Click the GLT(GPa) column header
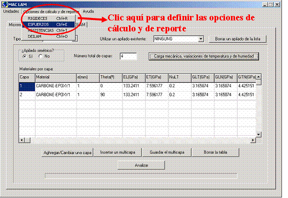This screenshot has width=288, height=198. pos(202,77)
